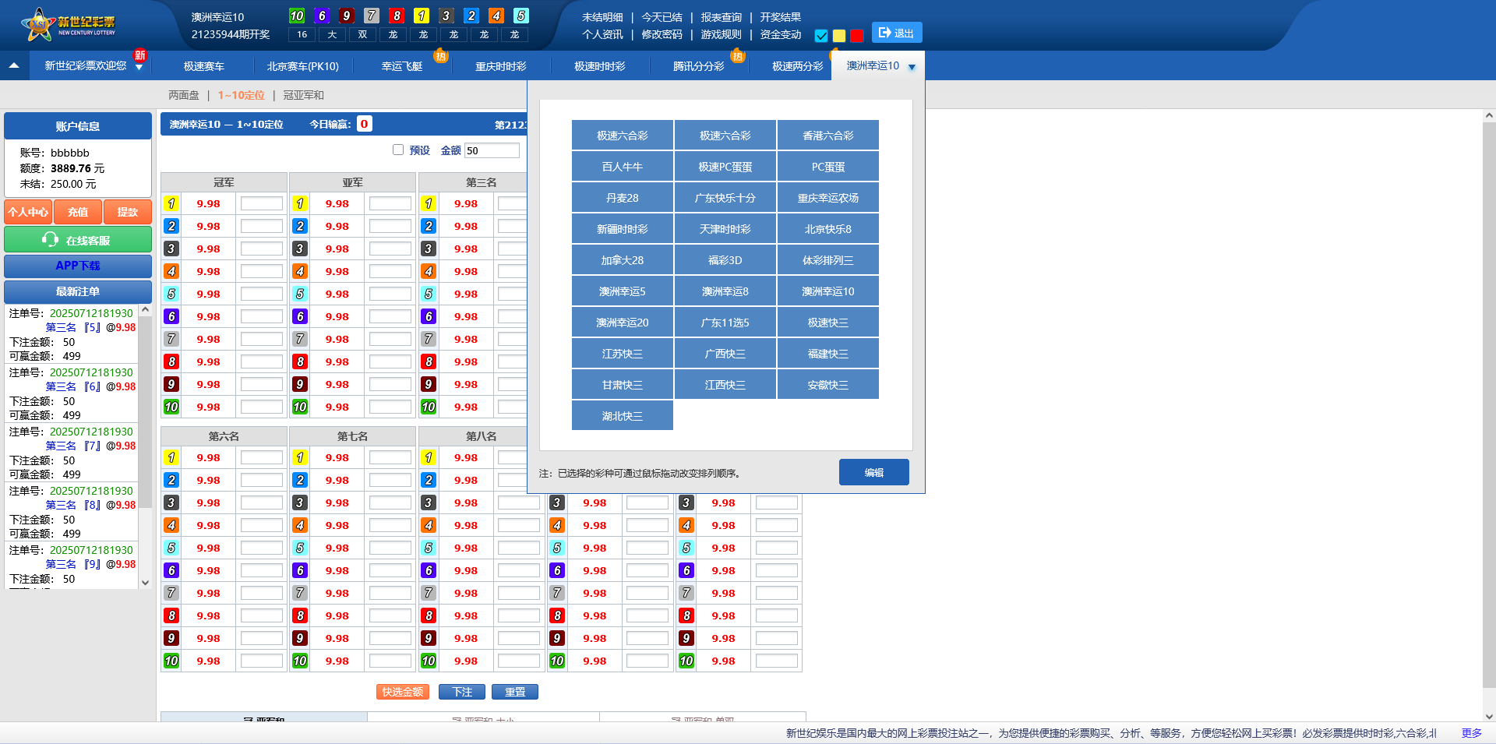Expand the 新世纪彩票欢迎您 dropdown arrow
Viewport: 1496px width, 744px height.
click(139, 68)
